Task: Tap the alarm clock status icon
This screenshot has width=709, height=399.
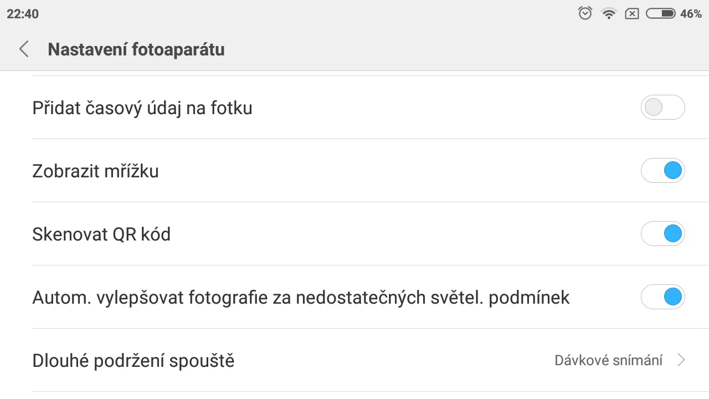Action: point(585,14)
